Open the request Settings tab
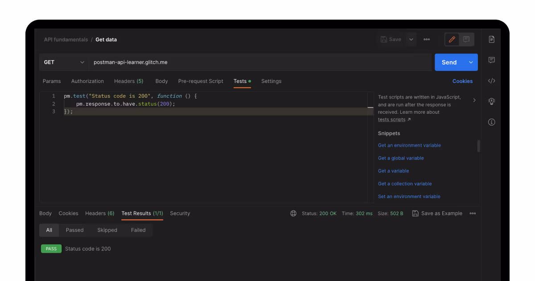Image resolution: width=535 pixels, height=281 pixels. point(271,81)
